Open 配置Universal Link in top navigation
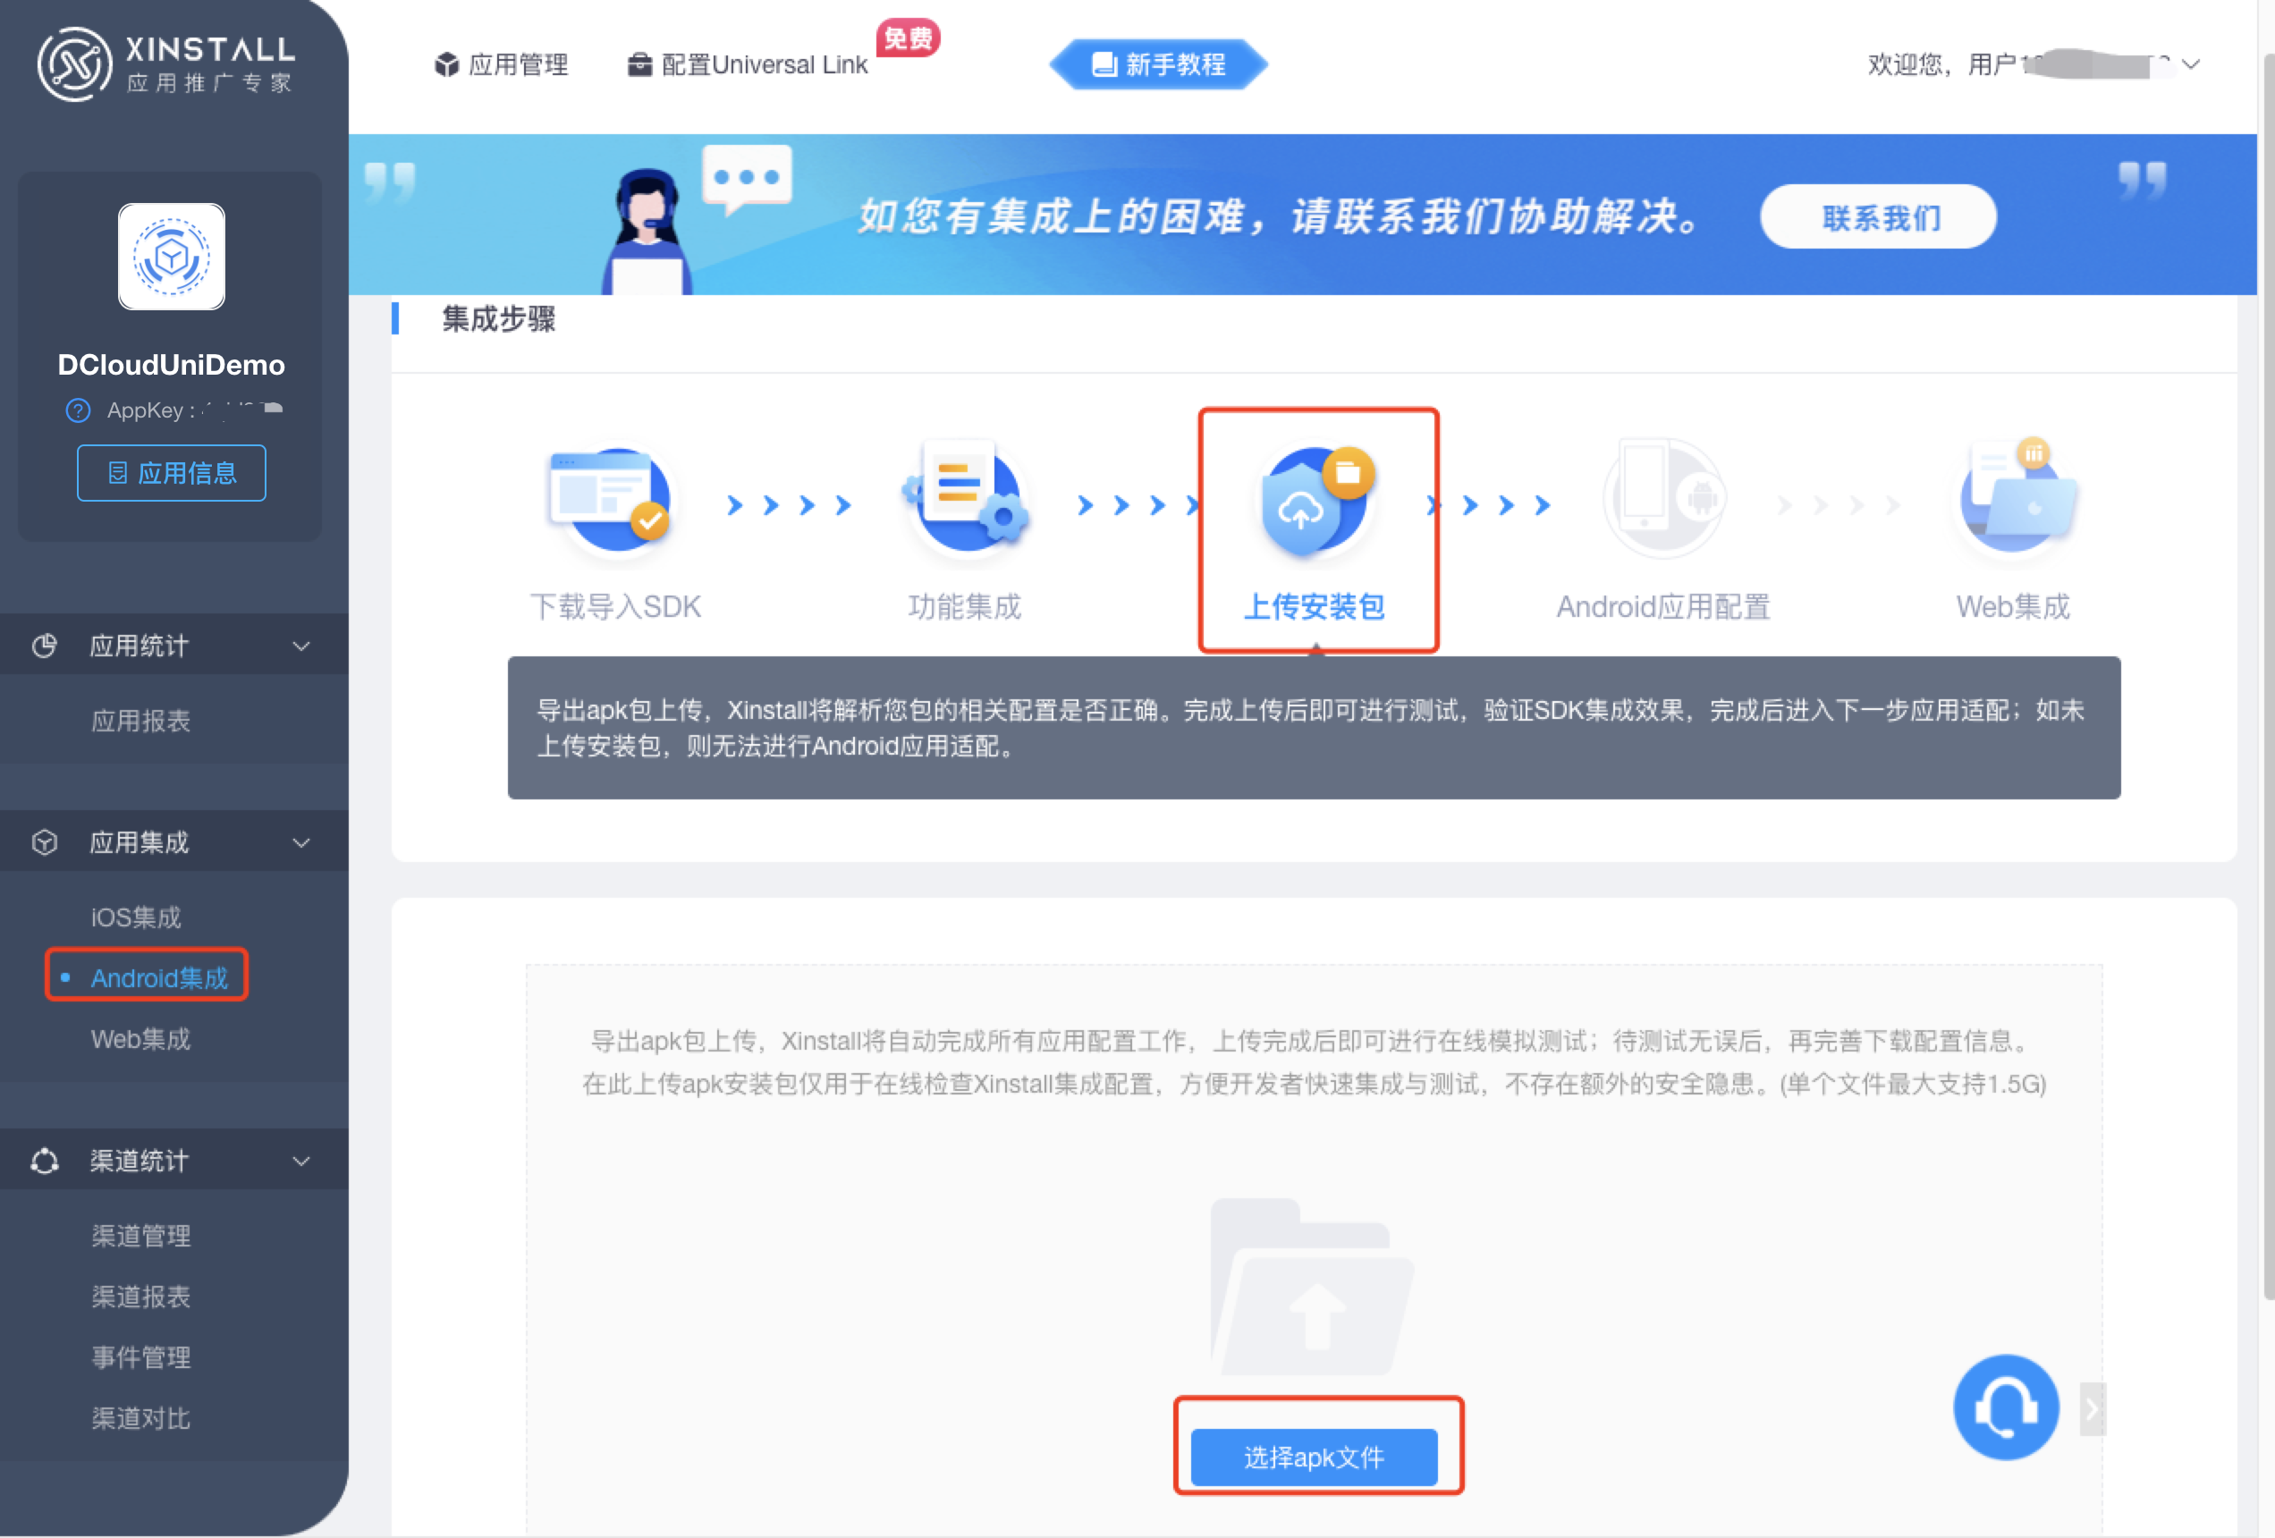The width and height of the screenshot is (2275, 1538). coord(764,64)
